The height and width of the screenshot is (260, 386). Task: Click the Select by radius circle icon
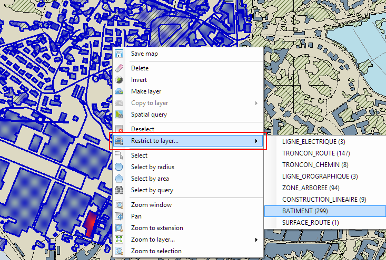point(119,167)
